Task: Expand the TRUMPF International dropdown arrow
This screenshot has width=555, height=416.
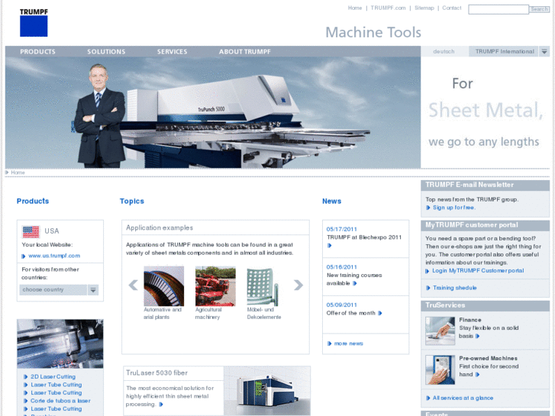Action: (x=544, y=52)
